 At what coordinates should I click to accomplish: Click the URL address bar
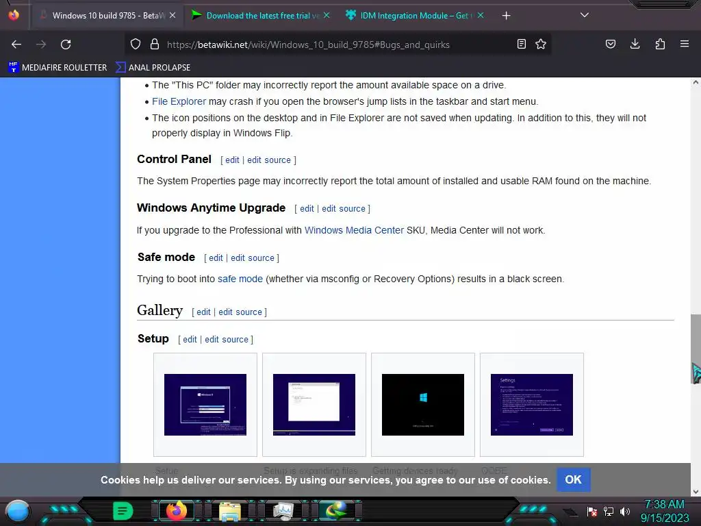click(308, 45)
